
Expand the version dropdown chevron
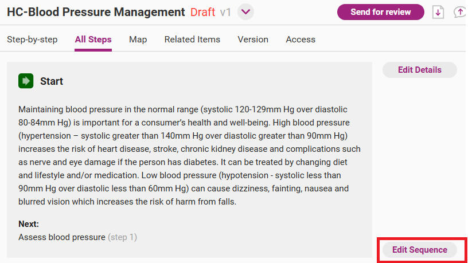point(246,12)
